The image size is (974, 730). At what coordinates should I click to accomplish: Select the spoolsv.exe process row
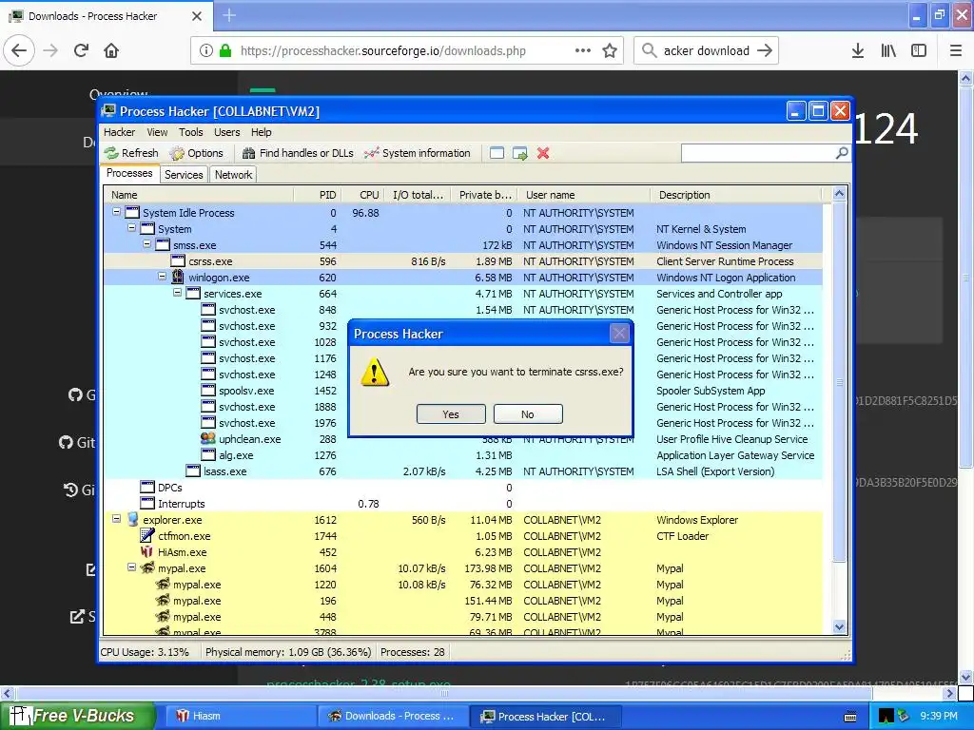click(463, 391)
